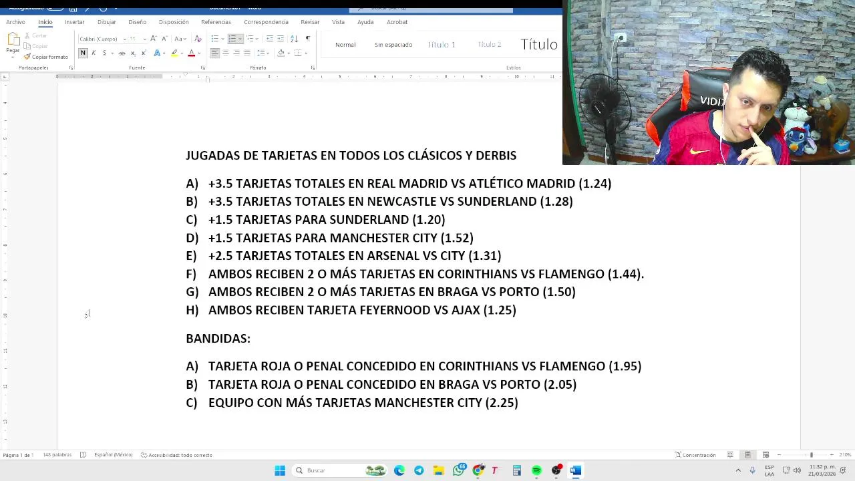
Task: Toggle left paragraph alignment
Action: tap(215, 53)
